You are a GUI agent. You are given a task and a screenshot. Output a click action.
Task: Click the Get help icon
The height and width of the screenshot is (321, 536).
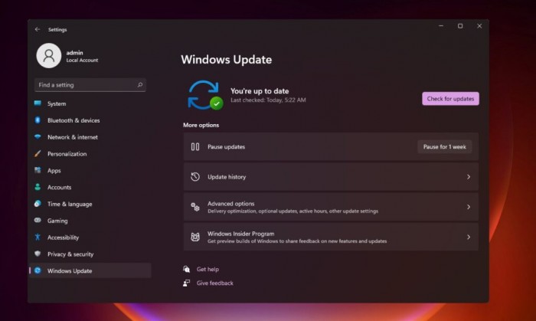pyautogui.click(x=186, y=269)
